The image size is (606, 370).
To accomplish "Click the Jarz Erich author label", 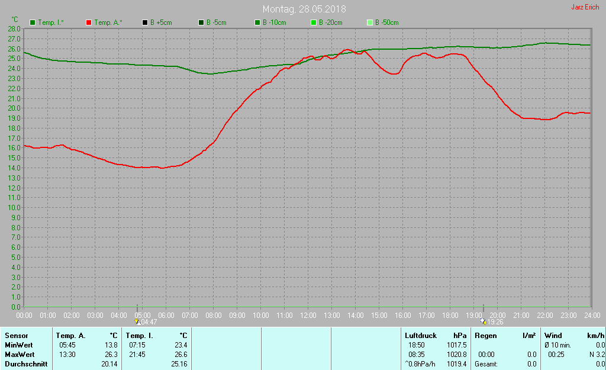I will [585, 7].
